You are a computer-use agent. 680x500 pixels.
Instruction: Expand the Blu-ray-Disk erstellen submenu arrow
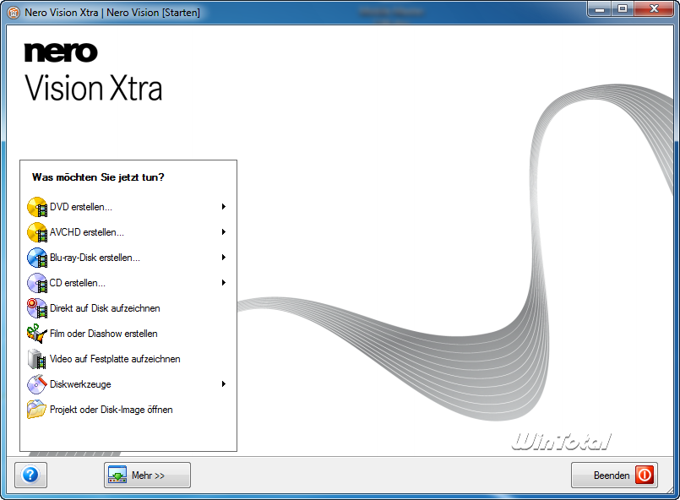point(224,257)
